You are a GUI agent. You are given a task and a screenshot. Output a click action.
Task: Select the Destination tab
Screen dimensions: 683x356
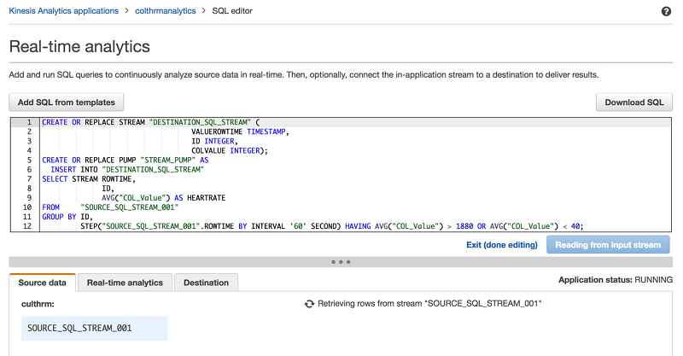click(206, 283)
